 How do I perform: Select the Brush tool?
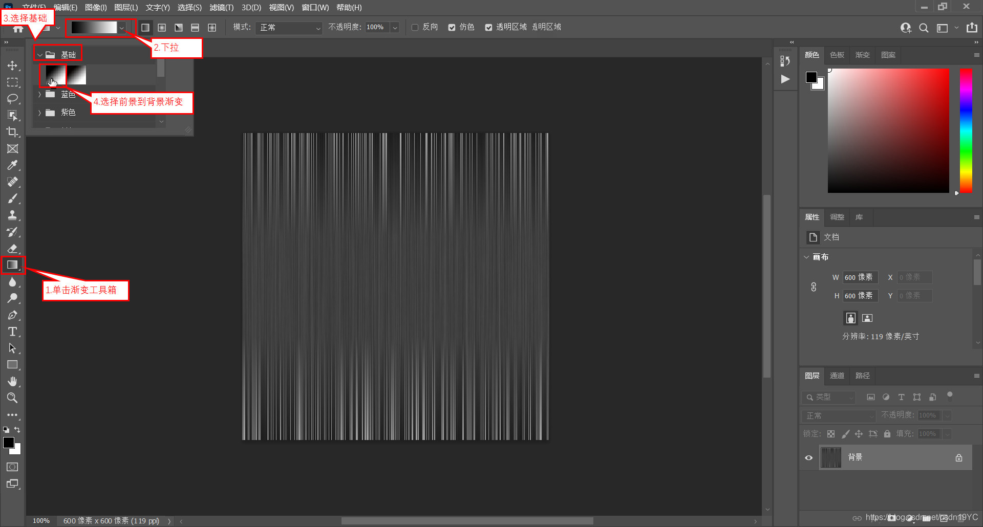12,199
